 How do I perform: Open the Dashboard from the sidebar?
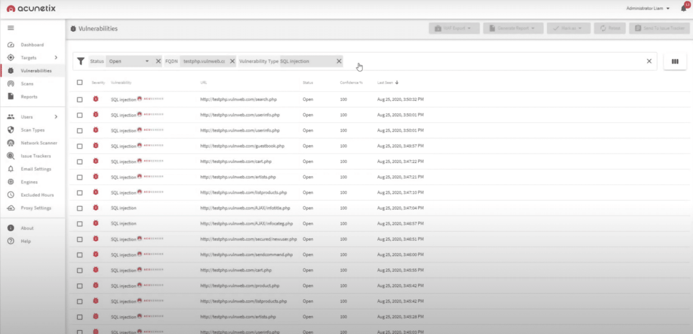(32, 45)
